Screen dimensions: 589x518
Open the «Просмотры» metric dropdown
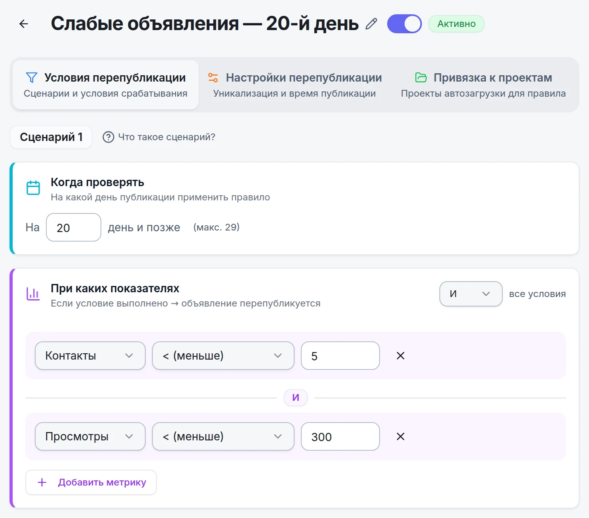click(90, 436)
